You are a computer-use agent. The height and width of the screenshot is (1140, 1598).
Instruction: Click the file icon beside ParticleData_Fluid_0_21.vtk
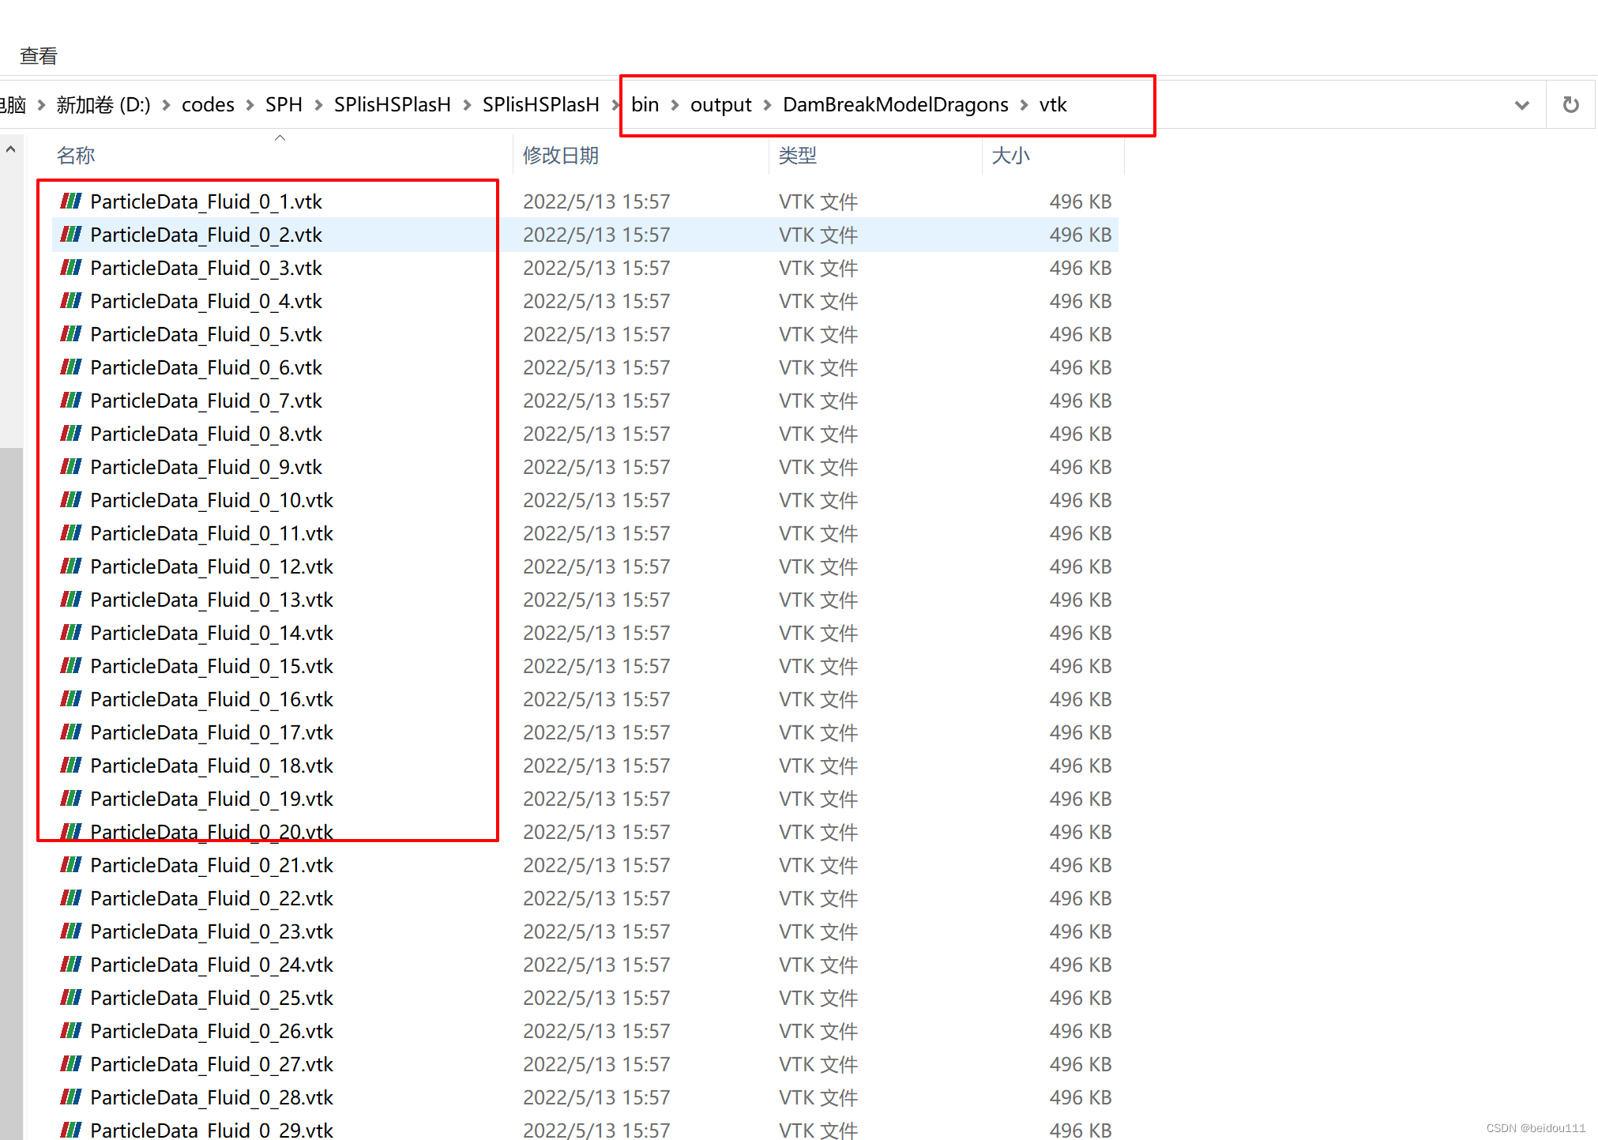click(71, 865)
